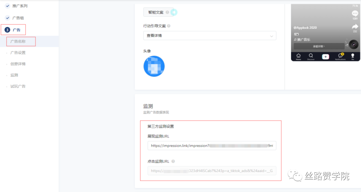Click the 头像 avatar thumbnail
This screenshot has height=192, width=361.
click(x=154, y=66)
